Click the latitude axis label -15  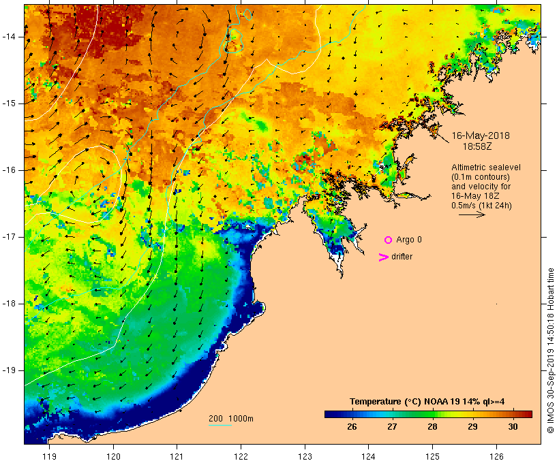click(9, 103)
